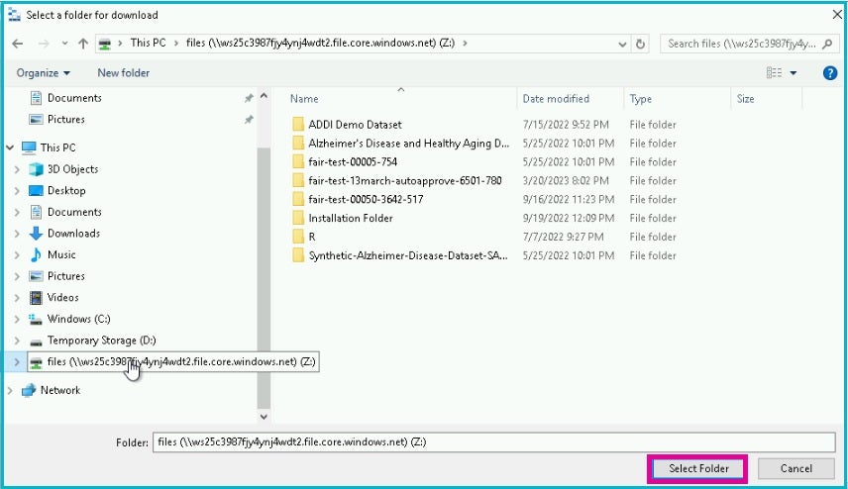Select 3D Objects in the navigation tree
This screenshot has height=489, width=848.
pyautogui.click(x=73, y=169)
